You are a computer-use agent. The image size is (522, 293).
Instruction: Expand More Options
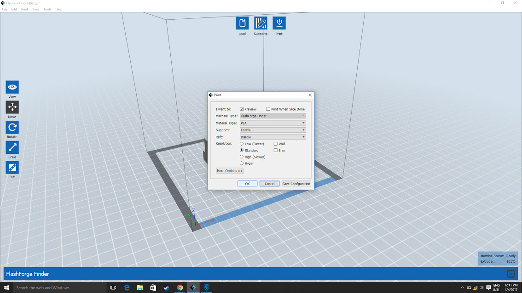(230, 171)
